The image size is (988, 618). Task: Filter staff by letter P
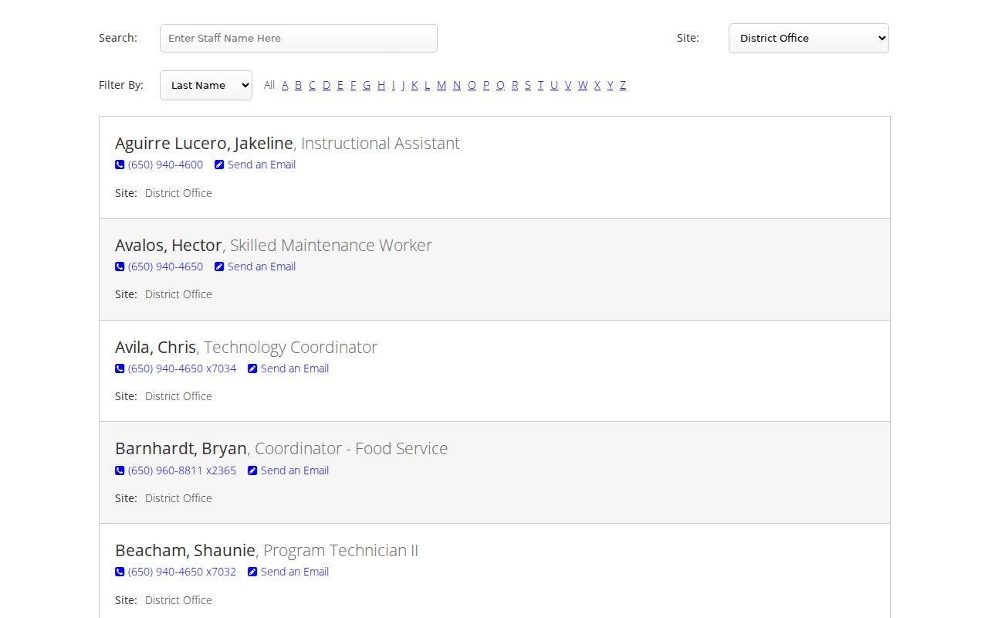coord(486,85)
